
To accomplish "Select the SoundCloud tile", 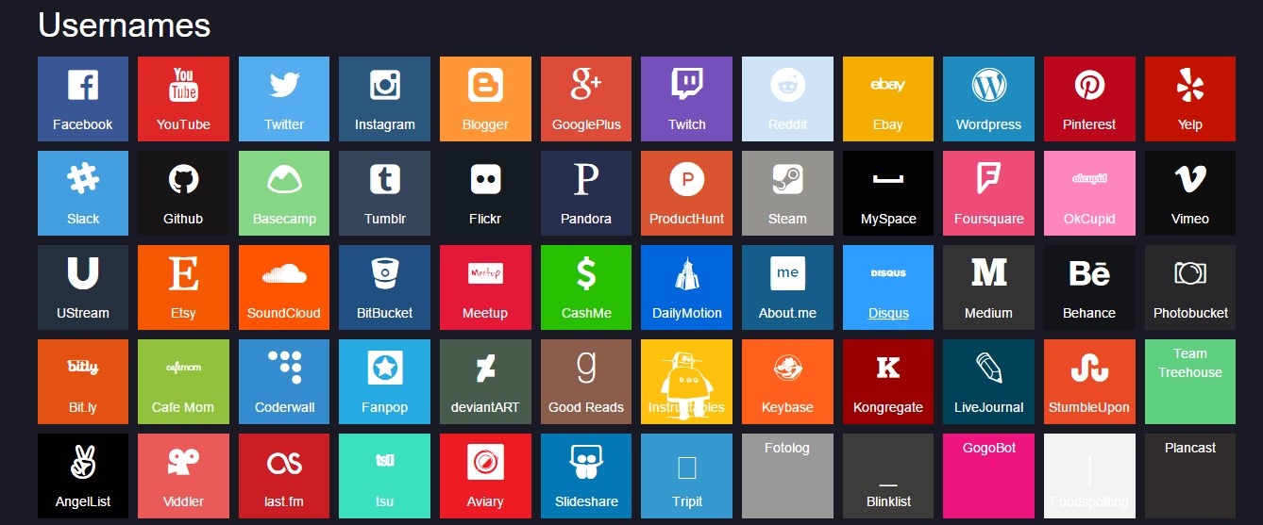I will click(284, 287).
